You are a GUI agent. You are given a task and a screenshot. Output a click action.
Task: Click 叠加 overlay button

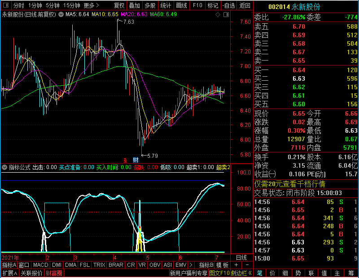coord(134,5)
